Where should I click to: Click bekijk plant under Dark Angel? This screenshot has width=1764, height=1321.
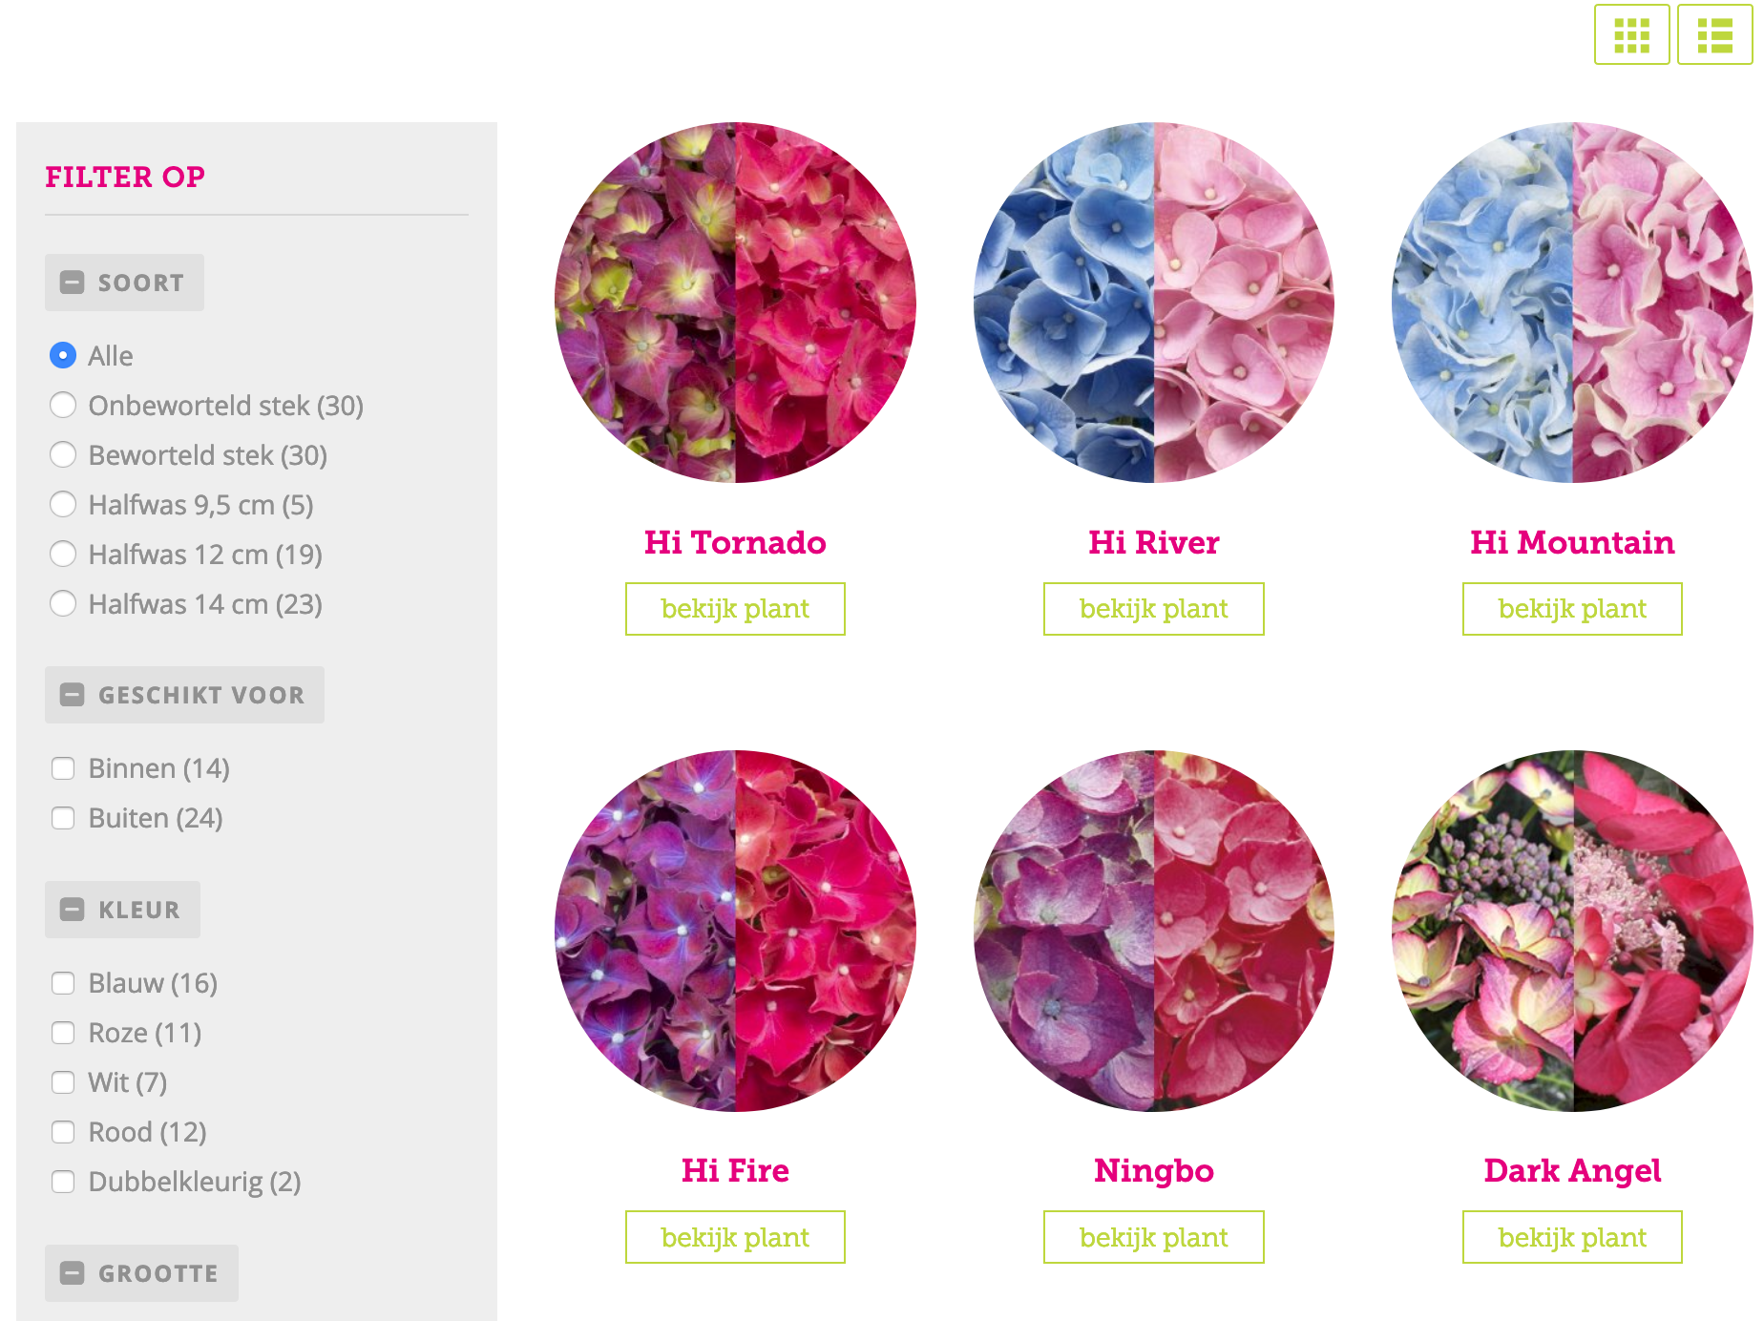(1572, 1237)
